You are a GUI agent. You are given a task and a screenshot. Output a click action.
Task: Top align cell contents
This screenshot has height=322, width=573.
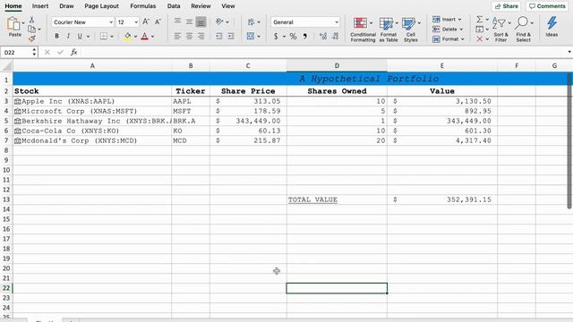coord(177,21)
